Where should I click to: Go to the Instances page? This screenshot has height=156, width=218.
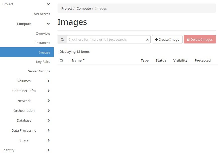[x=42, y=43]
